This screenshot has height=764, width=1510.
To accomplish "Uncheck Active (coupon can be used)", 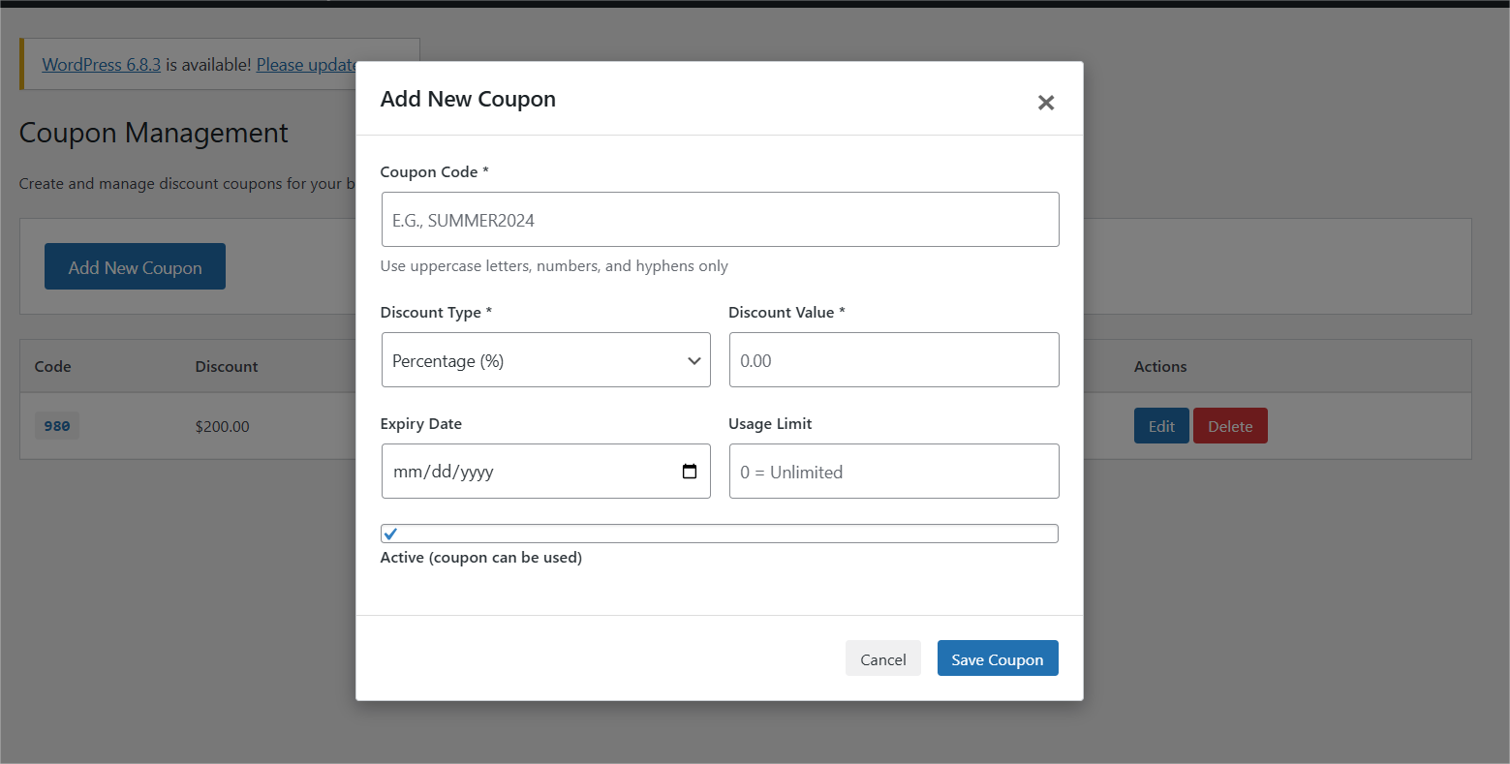I will point(390,533).
